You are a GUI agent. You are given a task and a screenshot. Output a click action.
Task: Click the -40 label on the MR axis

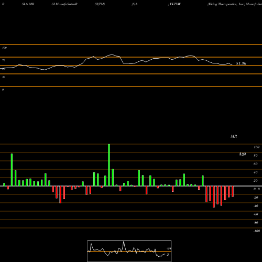pos(256,206)
